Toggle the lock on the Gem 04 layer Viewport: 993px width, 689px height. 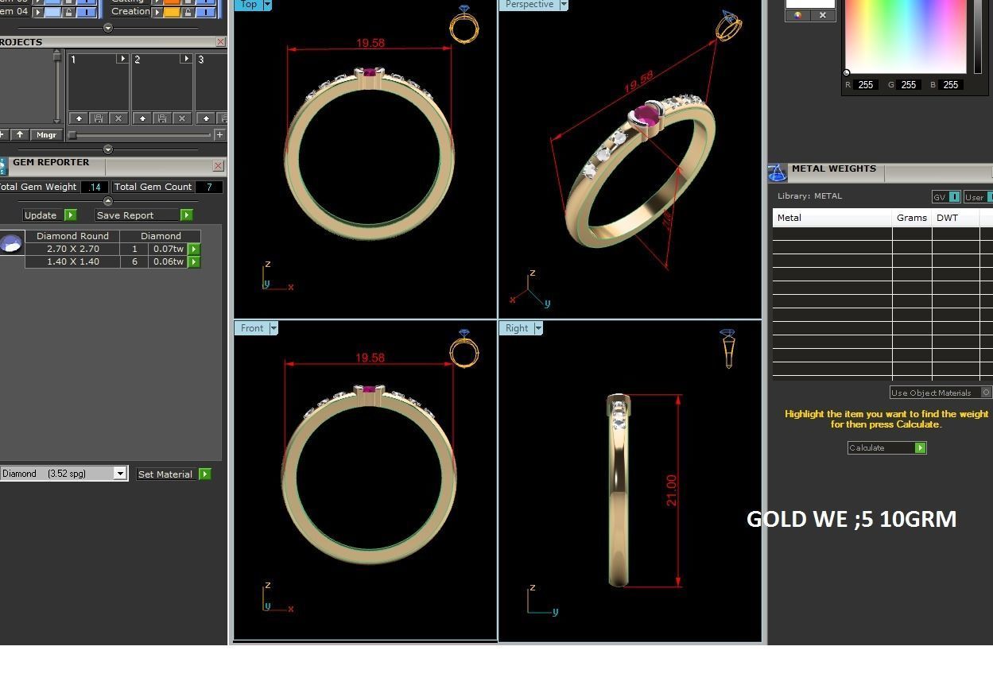(68, 12)
